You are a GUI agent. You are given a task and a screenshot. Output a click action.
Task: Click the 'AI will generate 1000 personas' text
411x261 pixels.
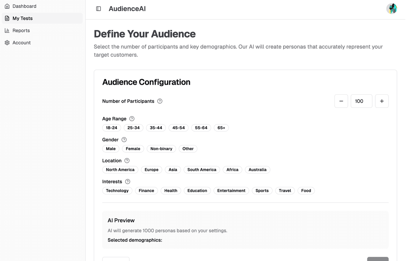pyautogui.click(x=167, y=231)
